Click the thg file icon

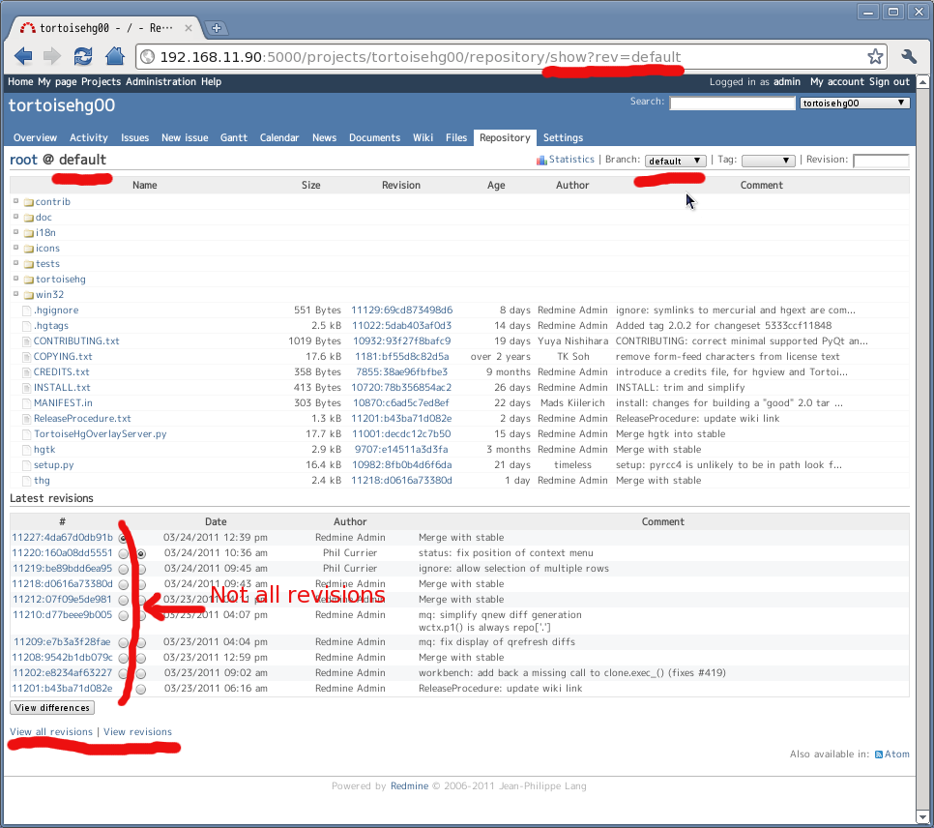26,481
